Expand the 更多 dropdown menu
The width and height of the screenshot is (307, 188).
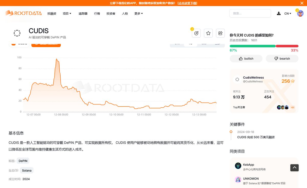[139, 14]
